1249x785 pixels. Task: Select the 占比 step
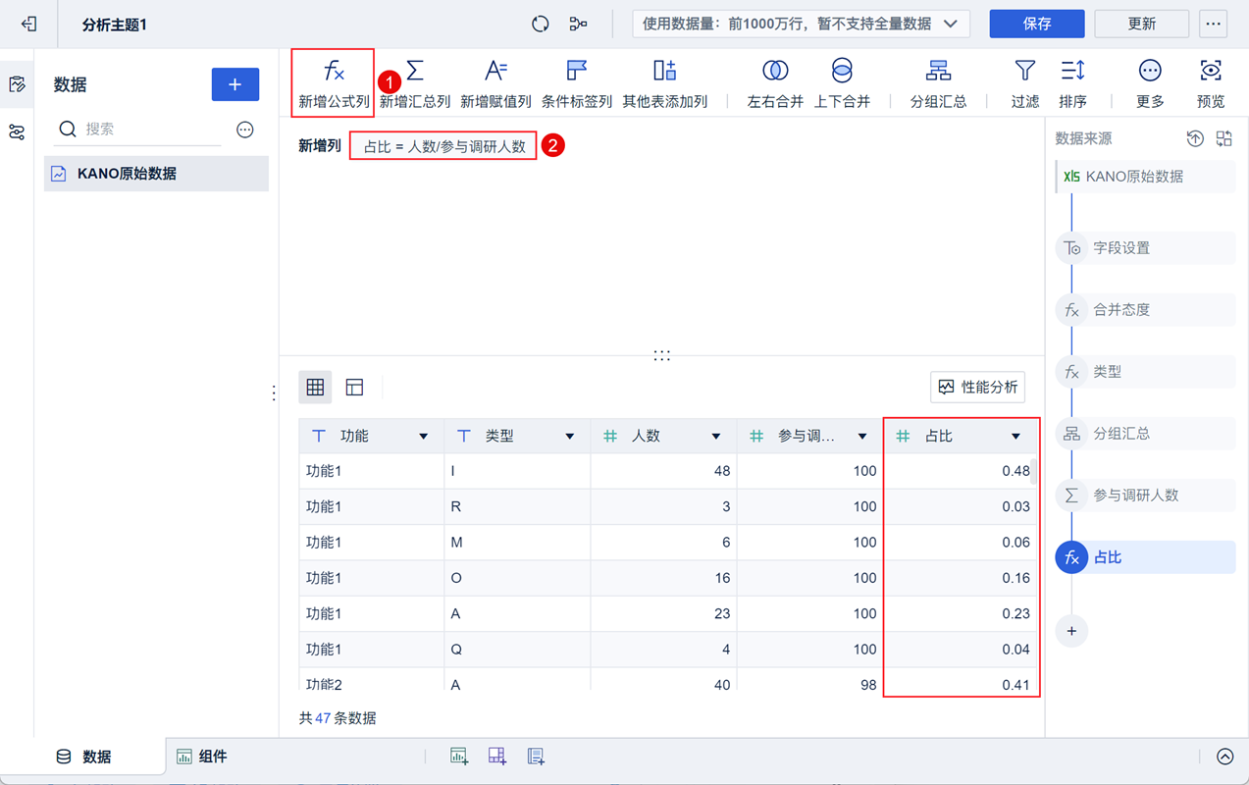point(1146,557)
